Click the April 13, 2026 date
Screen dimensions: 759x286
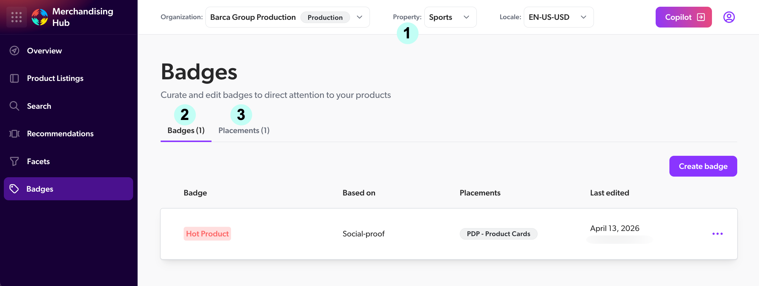[x=615, y=228]
